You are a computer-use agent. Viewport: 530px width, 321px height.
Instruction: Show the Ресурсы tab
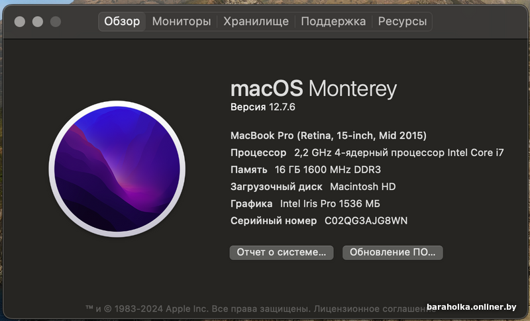402,21
